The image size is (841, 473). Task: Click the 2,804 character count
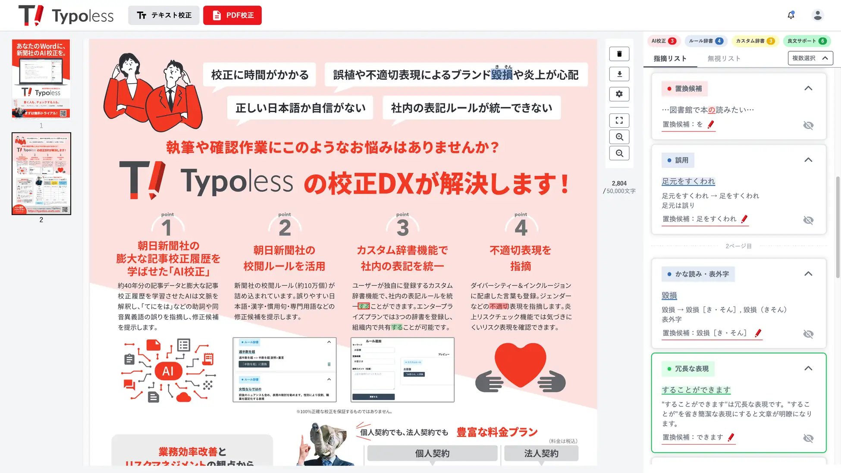coord(619,183)
